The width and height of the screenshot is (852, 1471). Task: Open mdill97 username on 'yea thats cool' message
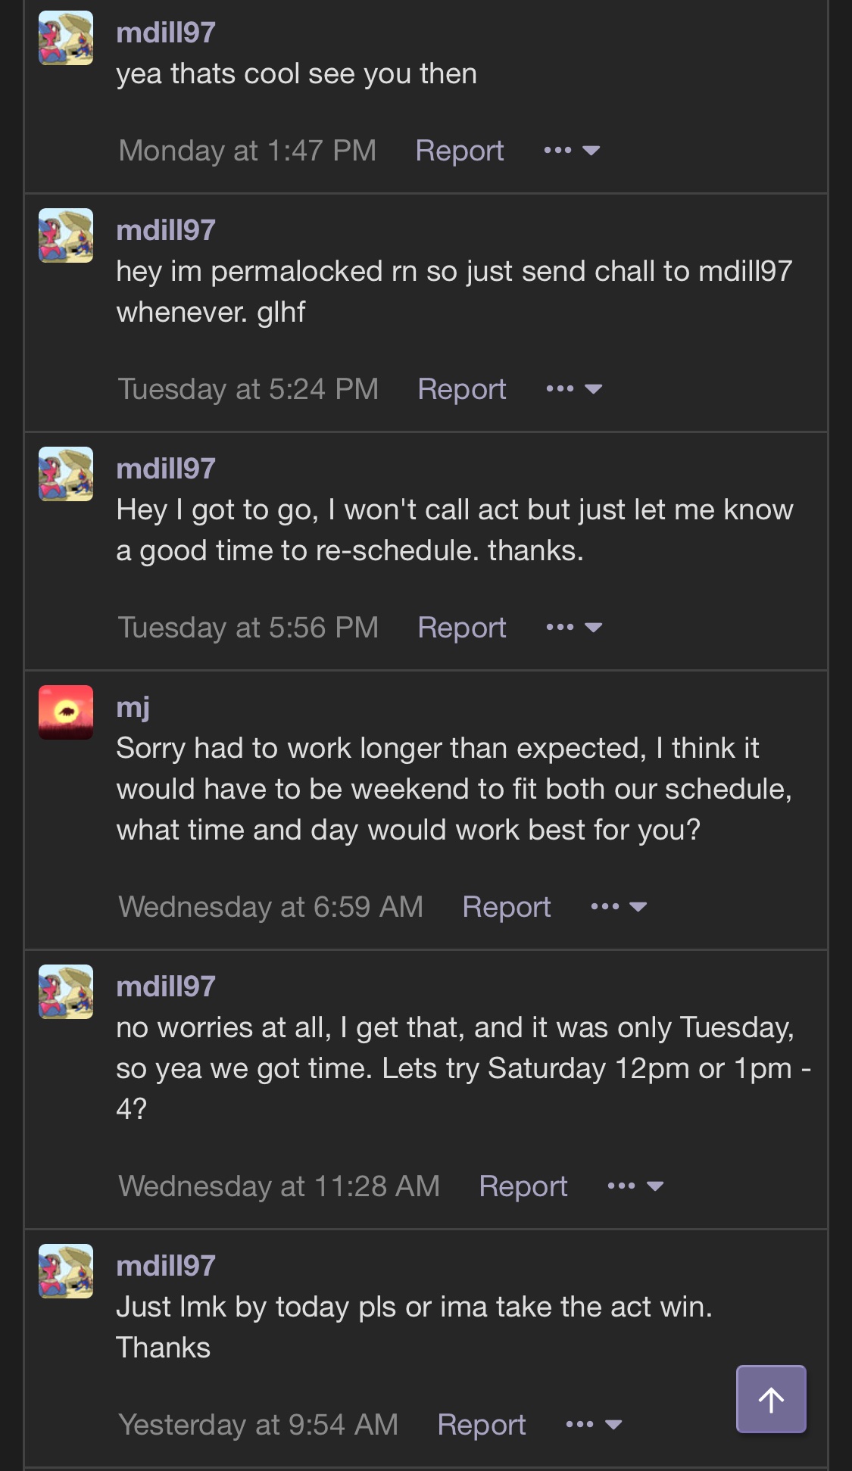click(x=166, y=33)
